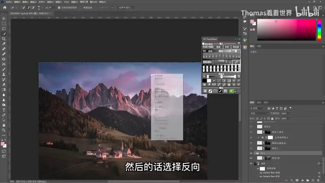Image resolution: width=325 pixels, height=183 pixels.
Task: Toggle visibility of '自然饱和度 1' layer
Action: pyautogui.click(x=251, y=137)
